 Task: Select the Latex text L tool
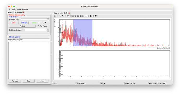tap(91, 16)
